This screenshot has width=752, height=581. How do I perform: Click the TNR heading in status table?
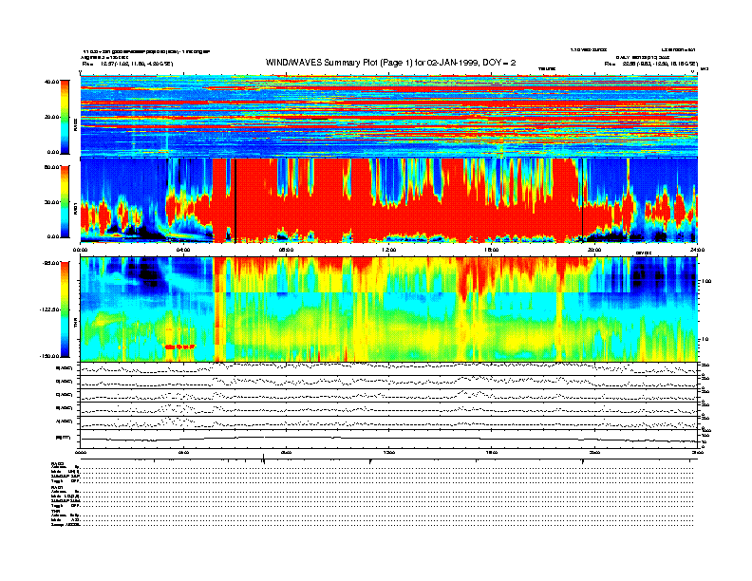coord(57,511)
